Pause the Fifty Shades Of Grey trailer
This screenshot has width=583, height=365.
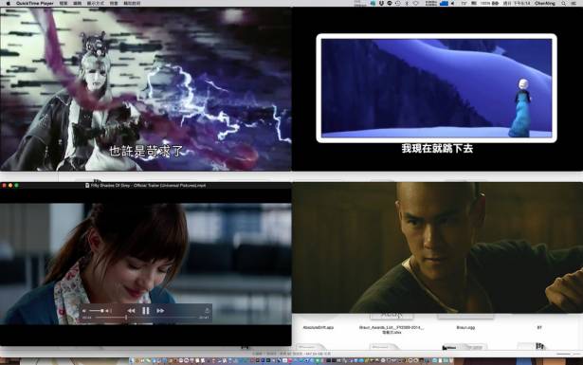pos(146,310)
